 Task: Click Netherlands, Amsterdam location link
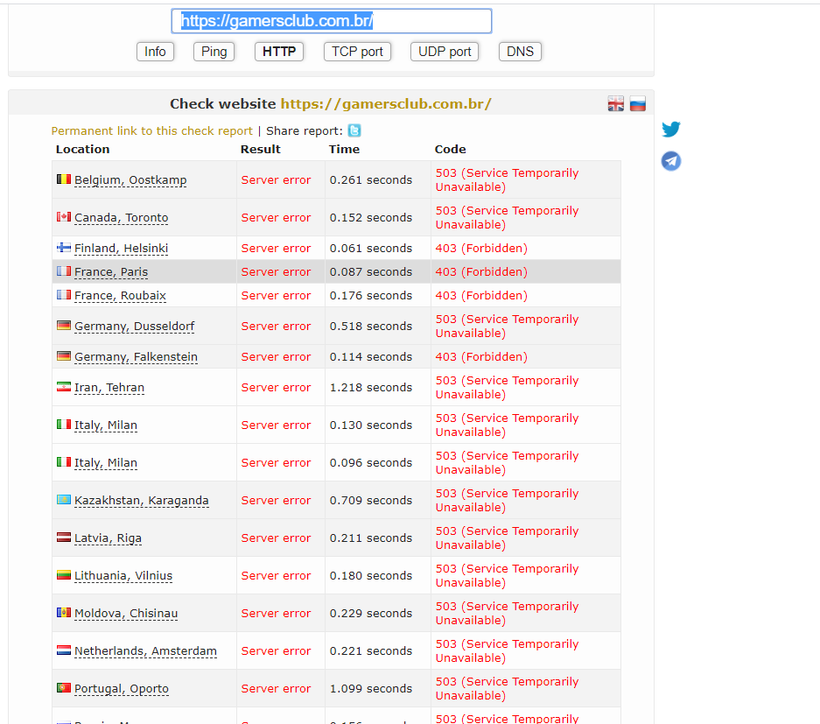click(145, 651)
